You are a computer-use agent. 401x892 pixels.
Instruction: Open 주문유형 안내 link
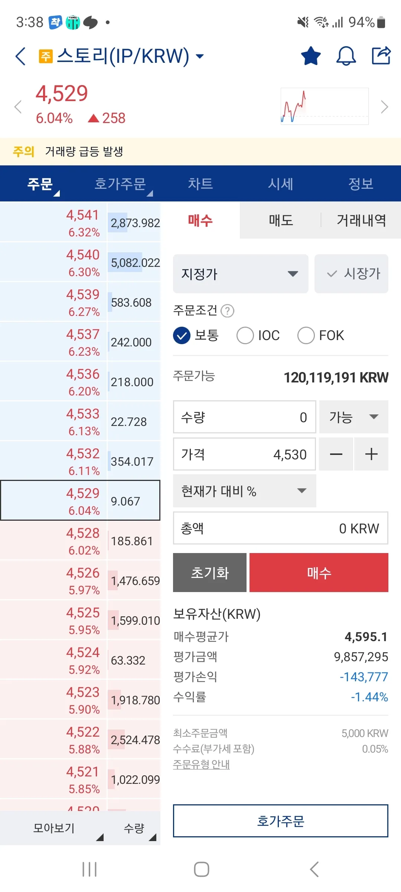click(201, 765)
